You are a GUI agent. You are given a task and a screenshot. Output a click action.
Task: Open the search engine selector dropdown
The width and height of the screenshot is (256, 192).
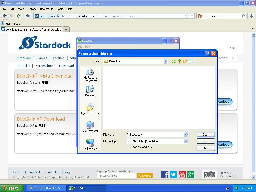[203, 16]
